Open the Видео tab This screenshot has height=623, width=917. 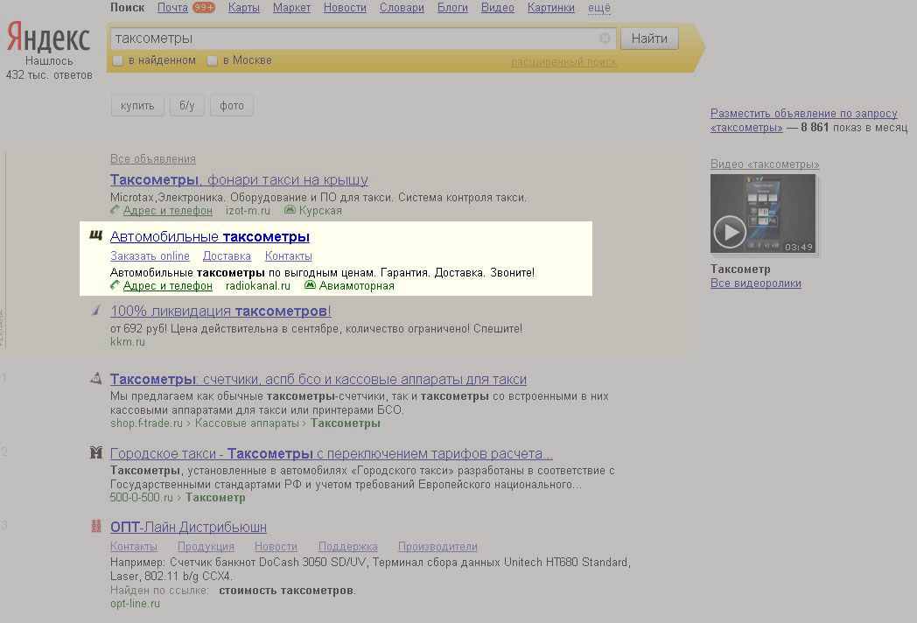click(x=498, y=8)
